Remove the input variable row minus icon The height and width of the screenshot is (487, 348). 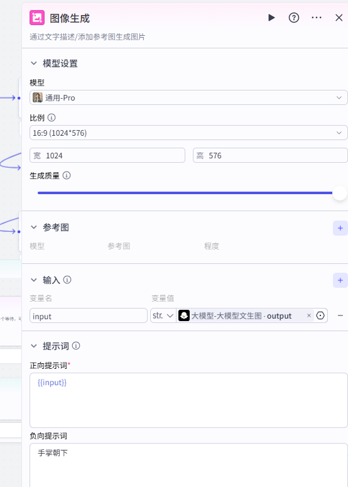pyautogui.click(x=340, y=315)
